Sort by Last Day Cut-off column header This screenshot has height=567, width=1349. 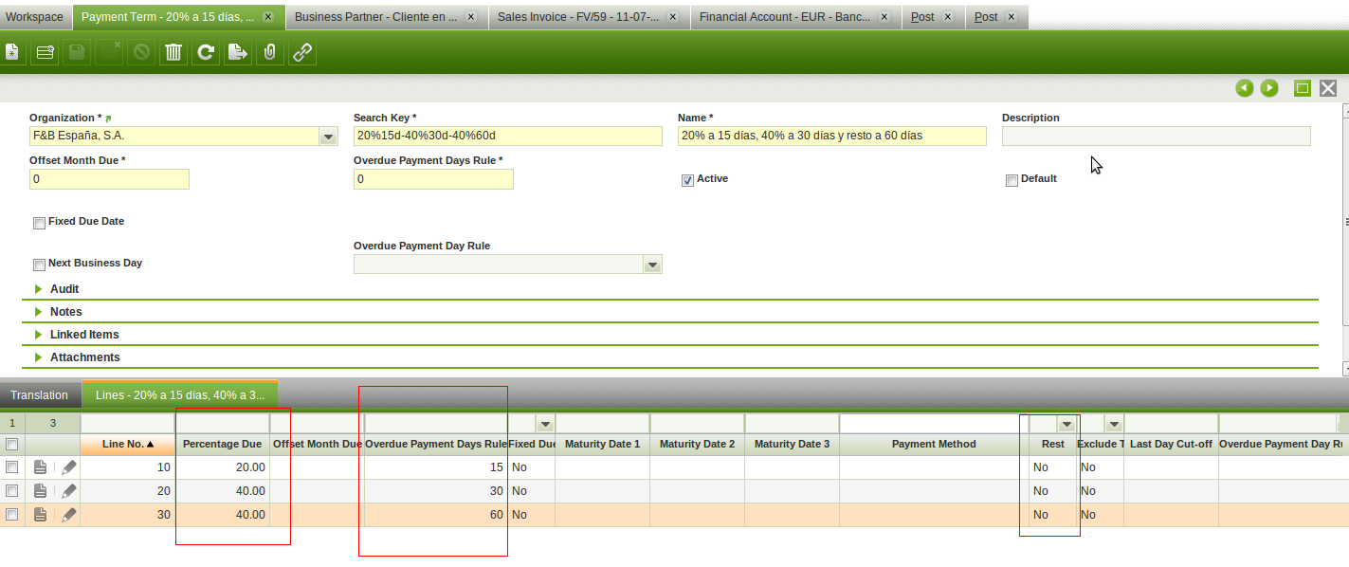tap(1171, 444)
